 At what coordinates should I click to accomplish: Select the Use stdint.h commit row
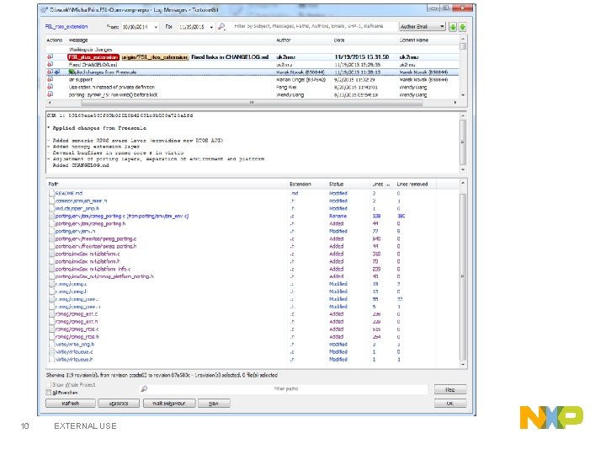point(252,87)
